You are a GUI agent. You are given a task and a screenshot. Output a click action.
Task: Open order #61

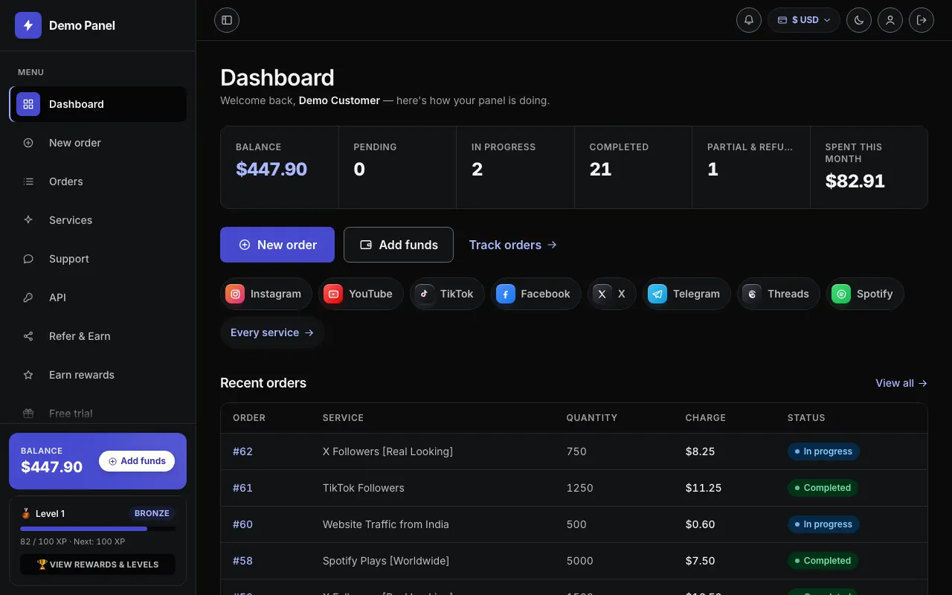tap(242, 488)
